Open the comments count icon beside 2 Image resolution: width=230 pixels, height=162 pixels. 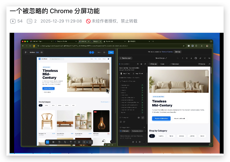coord(30,21)
